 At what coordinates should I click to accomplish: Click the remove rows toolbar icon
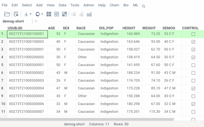[74, 14]
